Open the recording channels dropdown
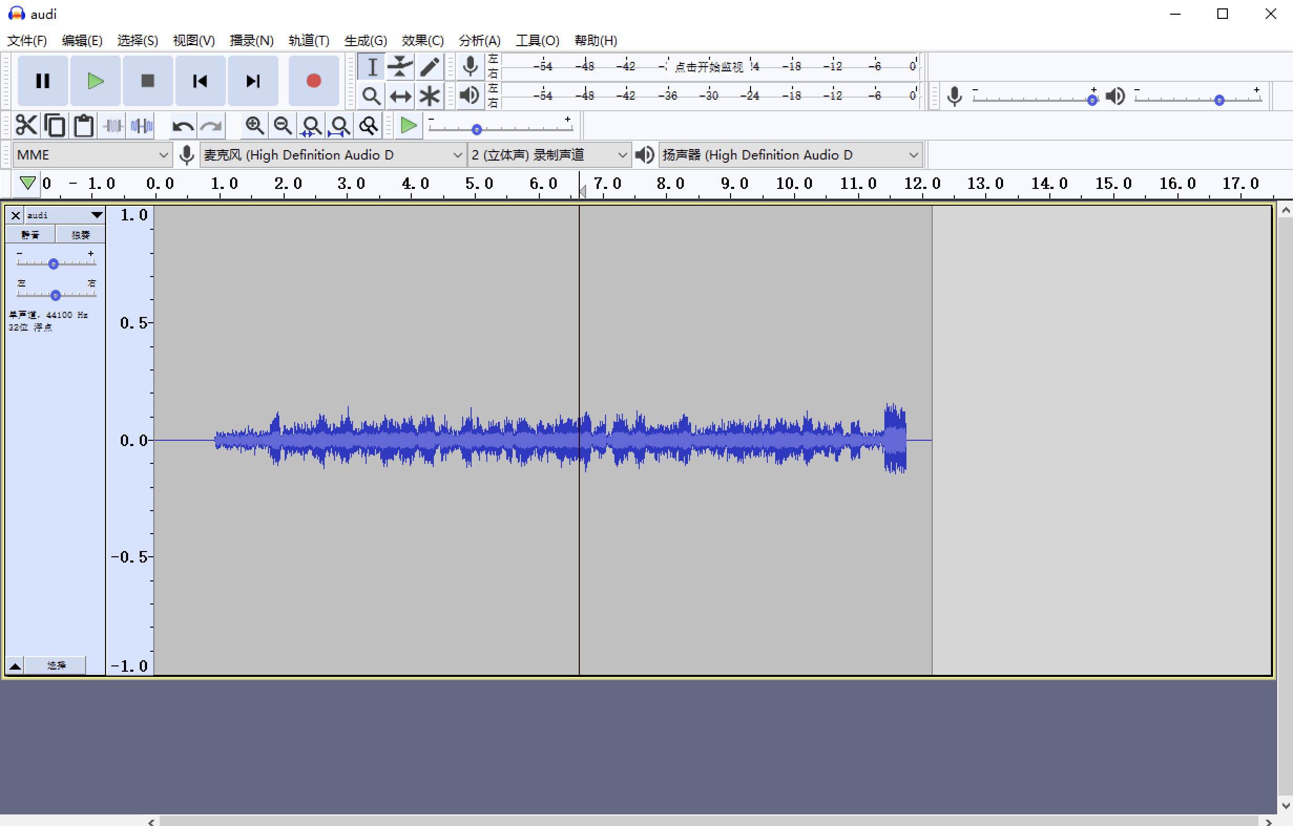1293x826 pixels. [x=549, y=155]
